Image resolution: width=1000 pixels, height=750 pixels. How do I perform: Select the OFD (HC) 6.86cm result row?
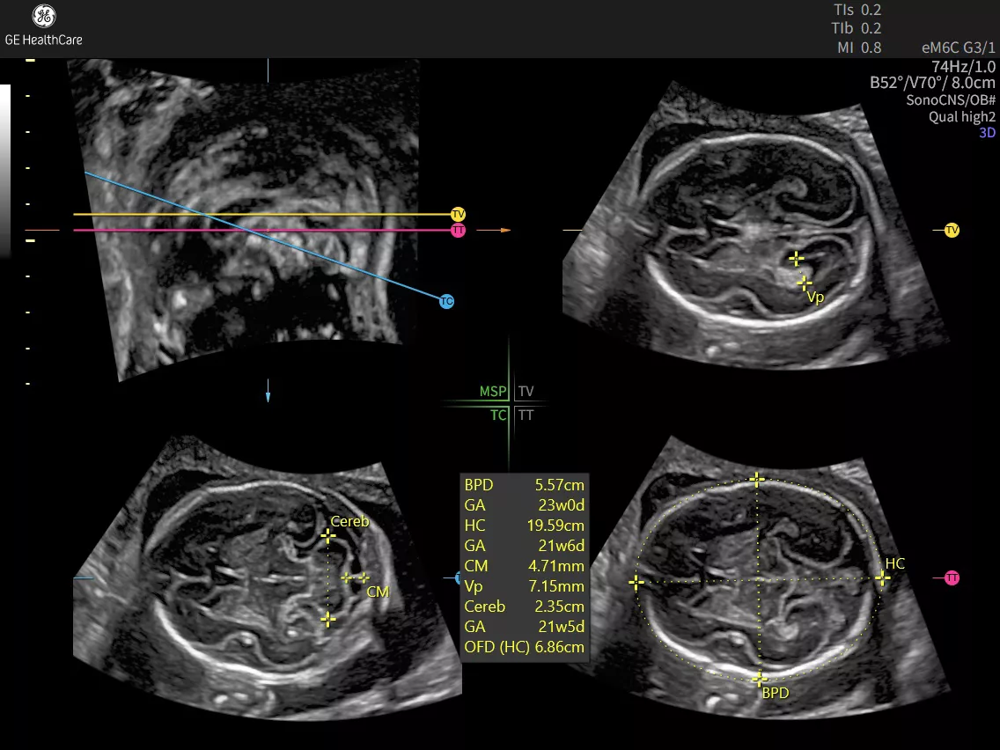(x=525, y=647)
